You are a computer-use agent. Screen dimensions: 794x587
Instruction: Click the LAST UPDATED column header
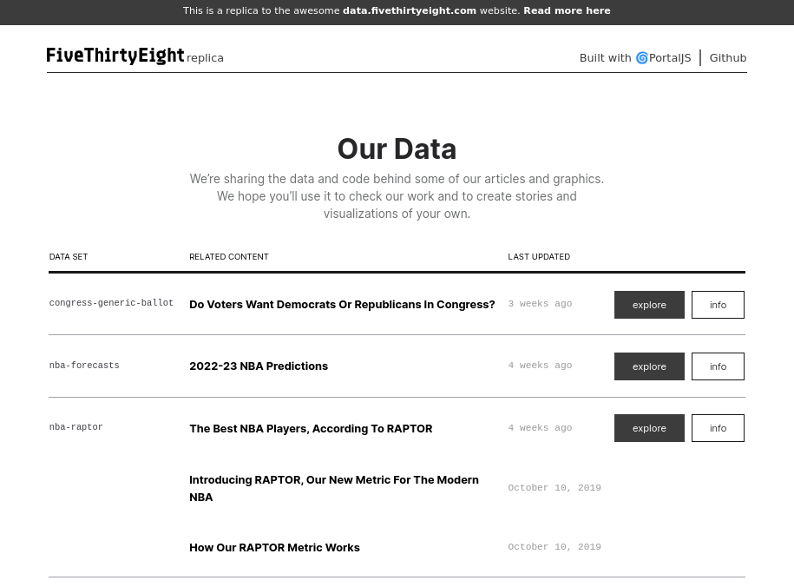539,256
